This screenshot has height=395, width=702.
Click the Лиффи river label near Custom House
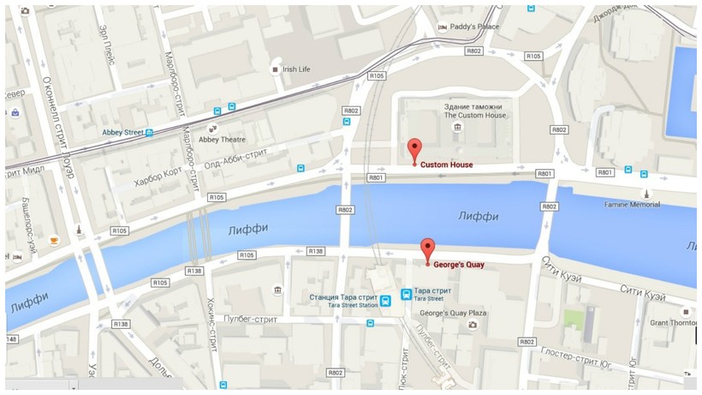pyautogui.click(x=479, y=217)
